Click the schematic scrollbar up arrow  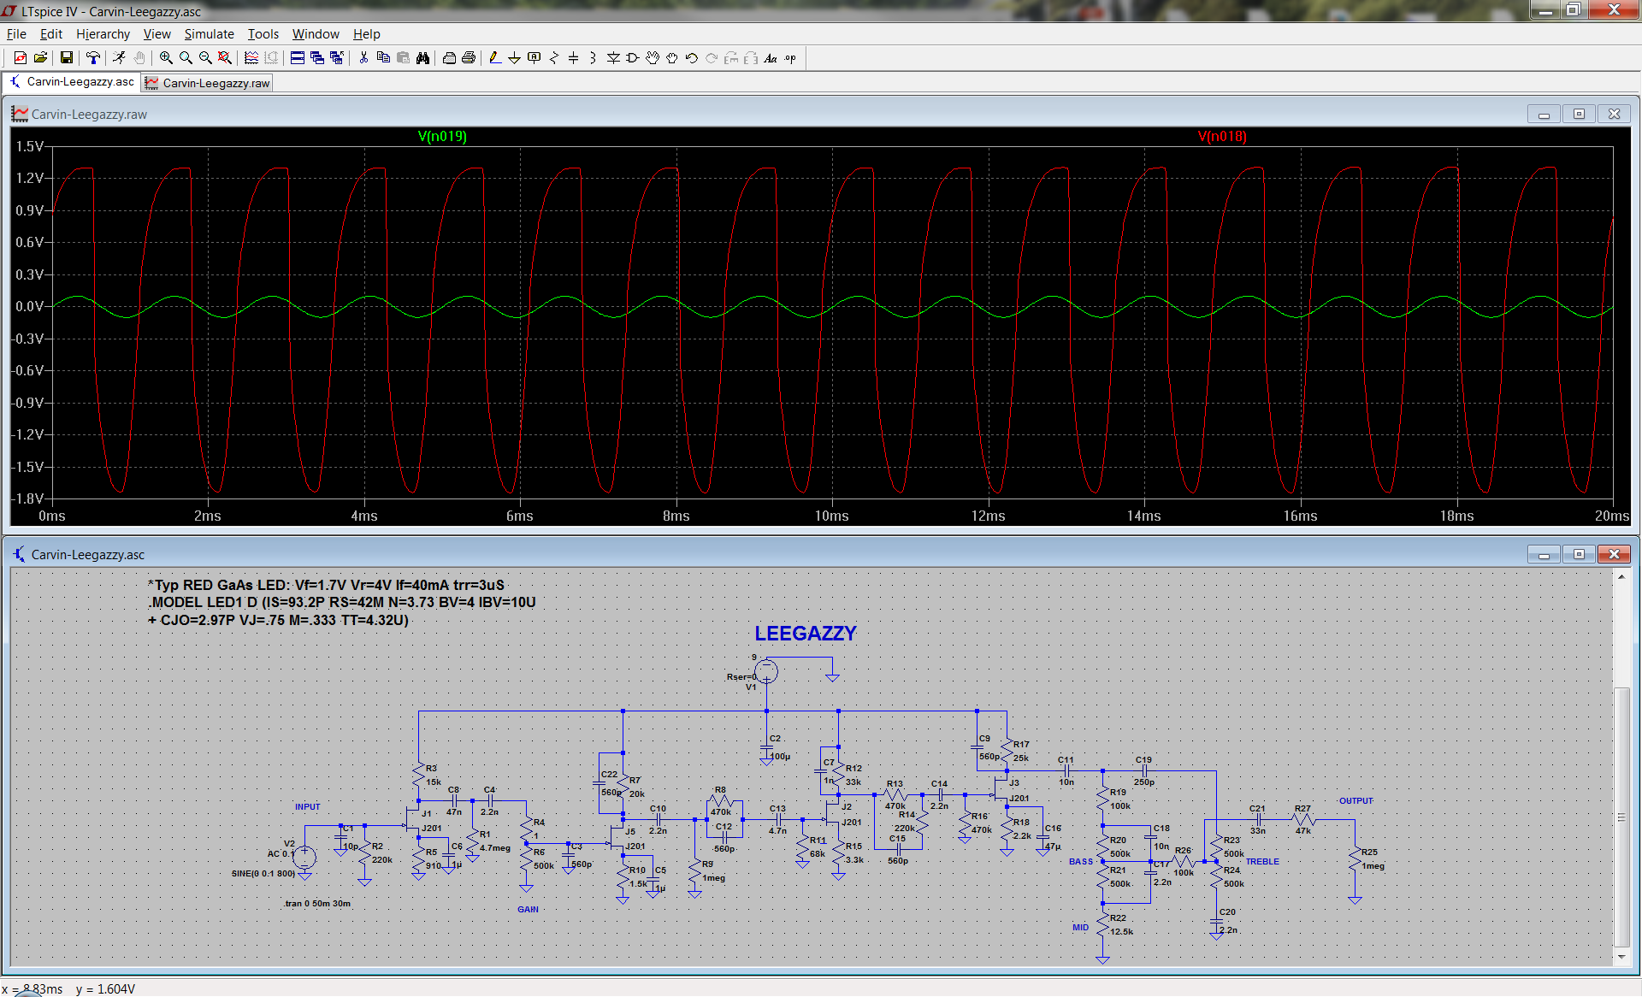pyautogui.click(x=1621, y=577)
